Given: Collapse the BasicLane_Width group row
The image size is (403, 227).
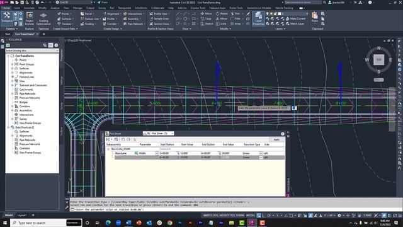Looking at the screenshot, I should [x=108, y=149].
